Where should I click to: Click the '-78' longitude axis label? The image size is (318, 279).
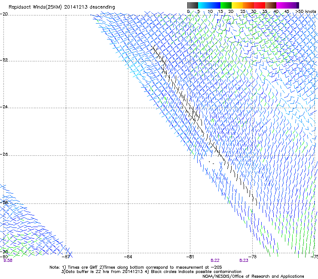[x=253, y=257]
